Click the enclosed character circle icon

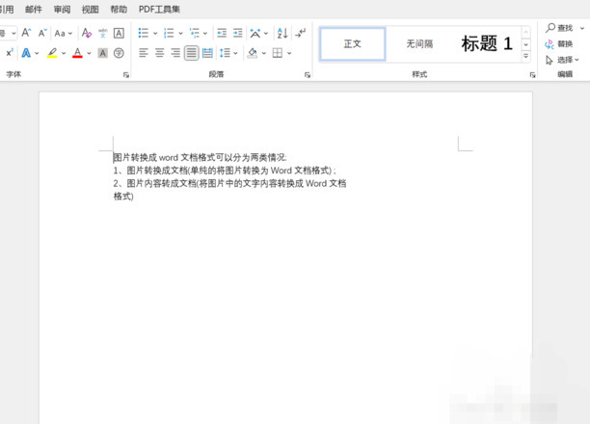[119, 53]
